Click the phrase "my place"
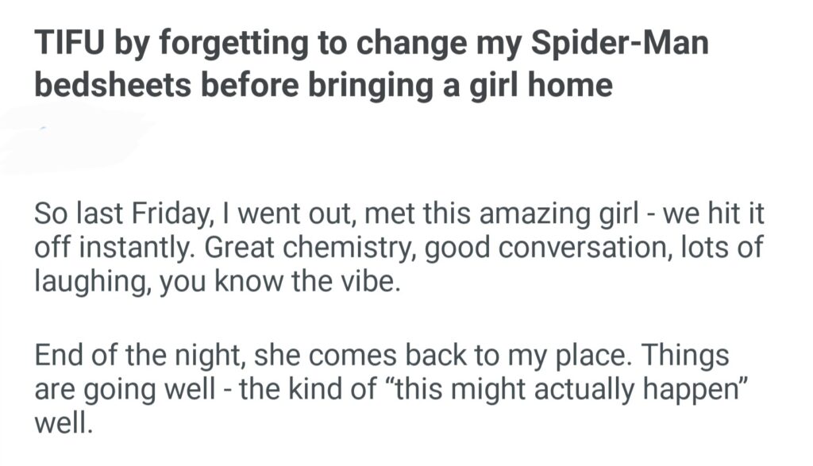This screenshot has height=466, width=813. [x=557, y=355]
